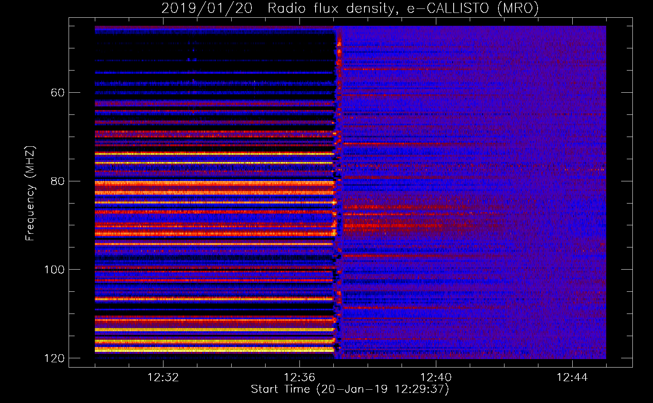Click the 12:36 time tick label
The image size is (653, 403).
pos(299,378)
